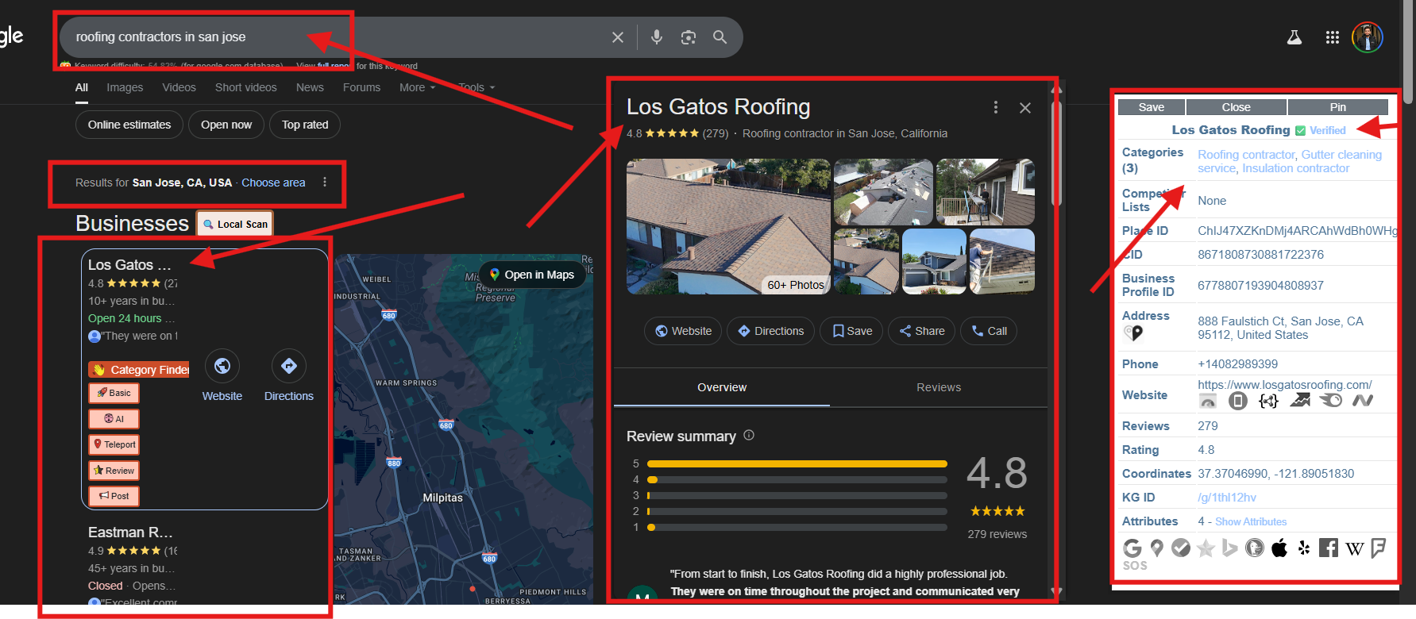
Task: Expand Show Attributes in the extension panel
Action: click(x=1250, y=521)
